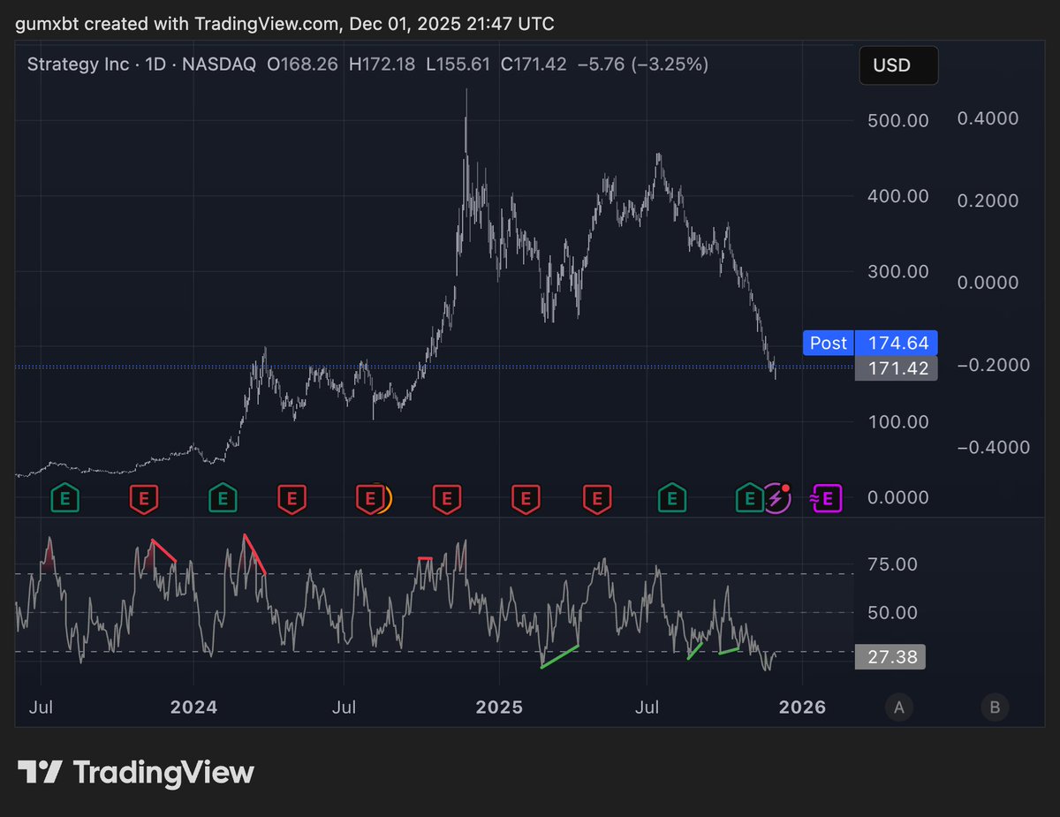This screenshot has height=817, width=1060.
Task: Click the fourth red earnings E marker
Action: click(x=446, y=498)
